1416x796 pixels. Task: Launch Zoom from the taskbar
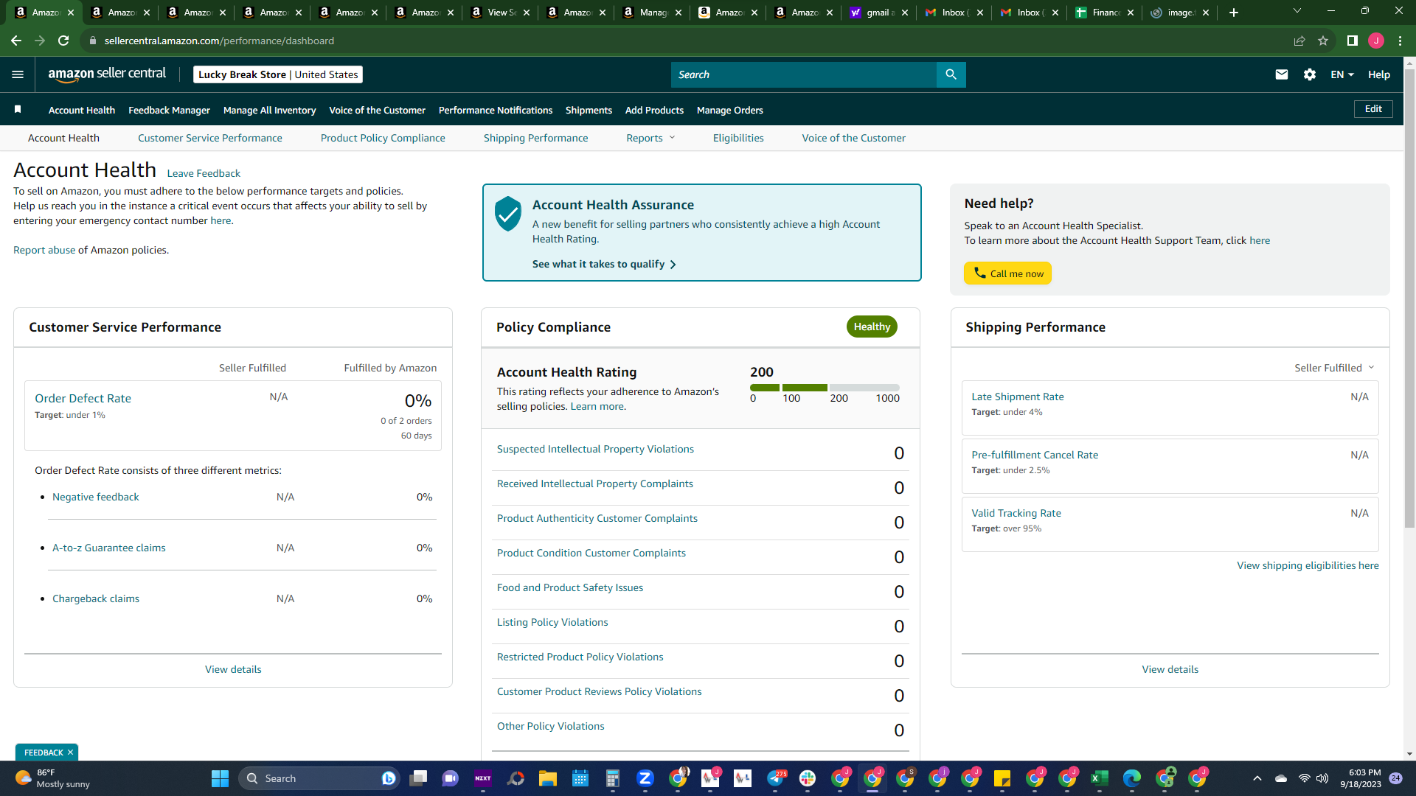pos(645,778)
